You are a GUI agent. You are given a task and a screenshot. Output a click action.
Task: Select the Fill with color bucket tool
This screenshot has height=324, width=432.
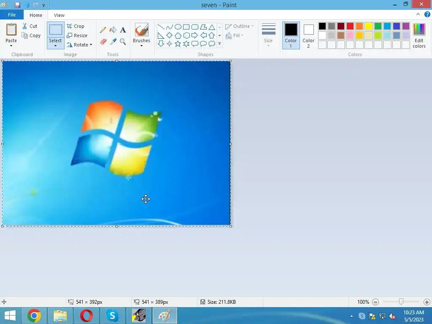click(x=113, y=30)
